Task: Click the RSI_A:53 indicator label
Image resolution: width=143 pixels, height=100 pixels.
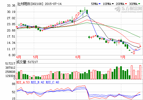Action: (23, 82)
